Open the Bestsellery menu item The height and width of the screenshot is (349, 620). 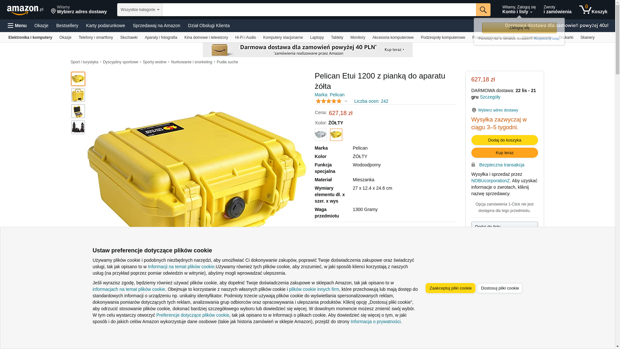click(67, 26)
